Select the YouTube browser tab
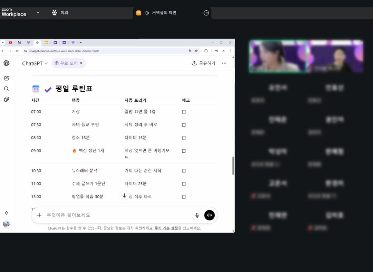Image resolution: width=373 pixels, height=272 pixels. [11, 43]
